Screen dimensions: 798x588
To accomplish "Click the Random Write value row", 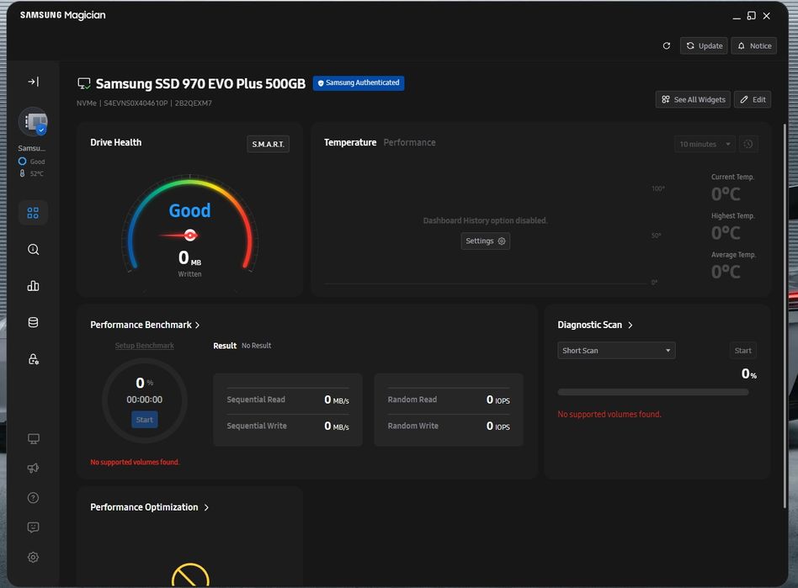I will click(x=449, y=426).
